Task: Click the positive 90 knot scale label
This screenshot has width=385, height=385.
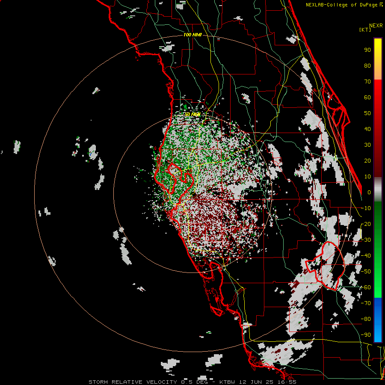Action: 367,50
